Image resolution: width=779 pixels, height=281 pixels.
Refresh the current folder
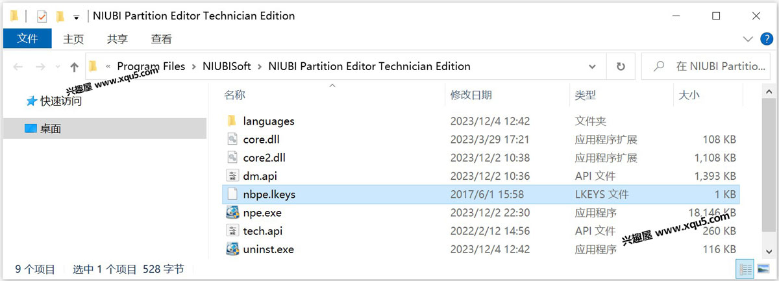(621, 66)
